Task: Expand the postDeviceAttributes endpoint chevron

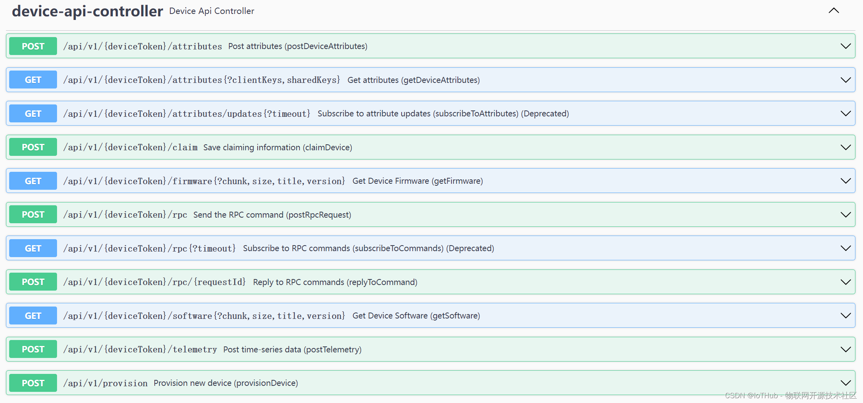Action: [x=845, y=46]
